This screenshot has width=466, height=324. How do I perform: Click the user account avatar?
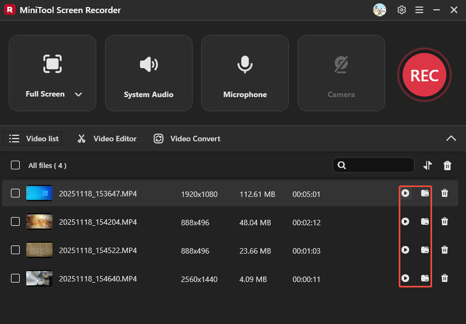tap(380, 10)
